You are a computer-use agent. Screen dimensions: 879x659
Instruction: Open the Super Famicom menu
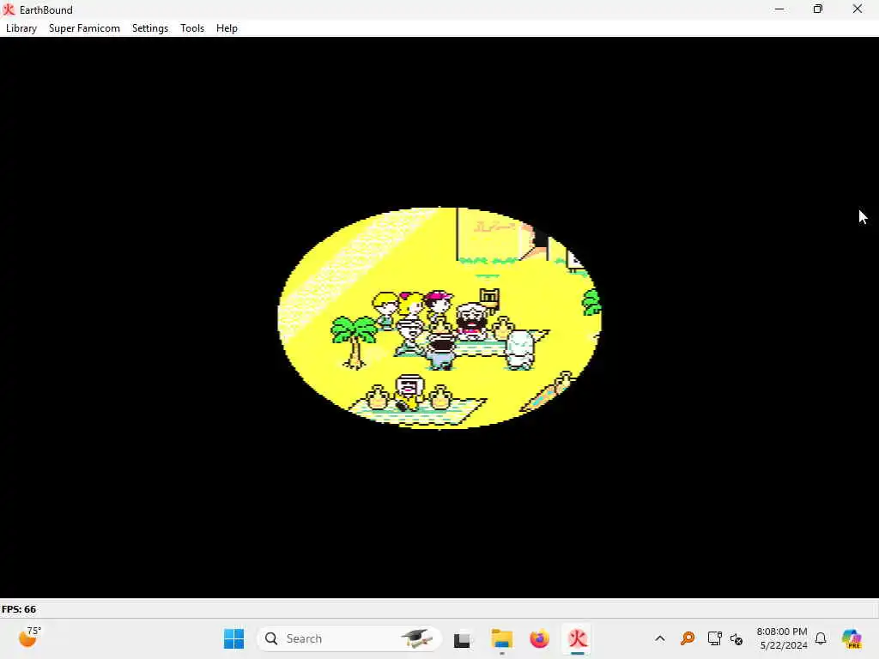point(84,28)
